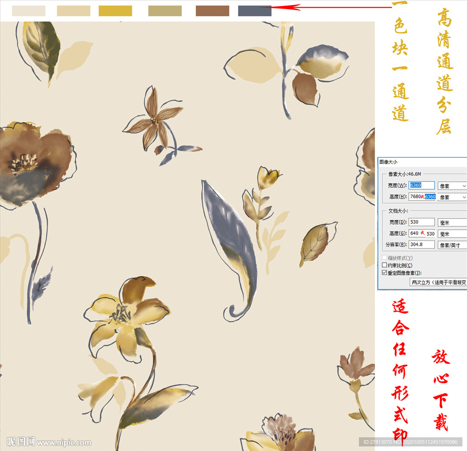
Task: Open the pixel width unit dropdown 像素
Action: point(452,186)
